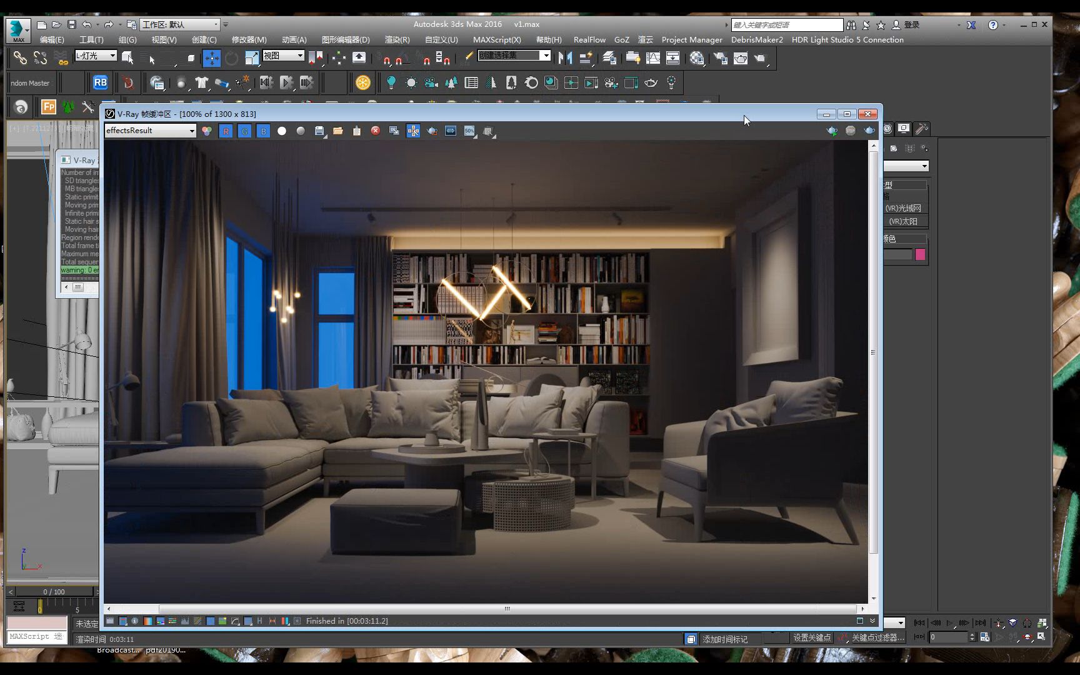Image resolution: width=1080 pixels, height=675 pixels.
Task: Open the workspace 工作区 dropdown
Action: pos(180,24)
